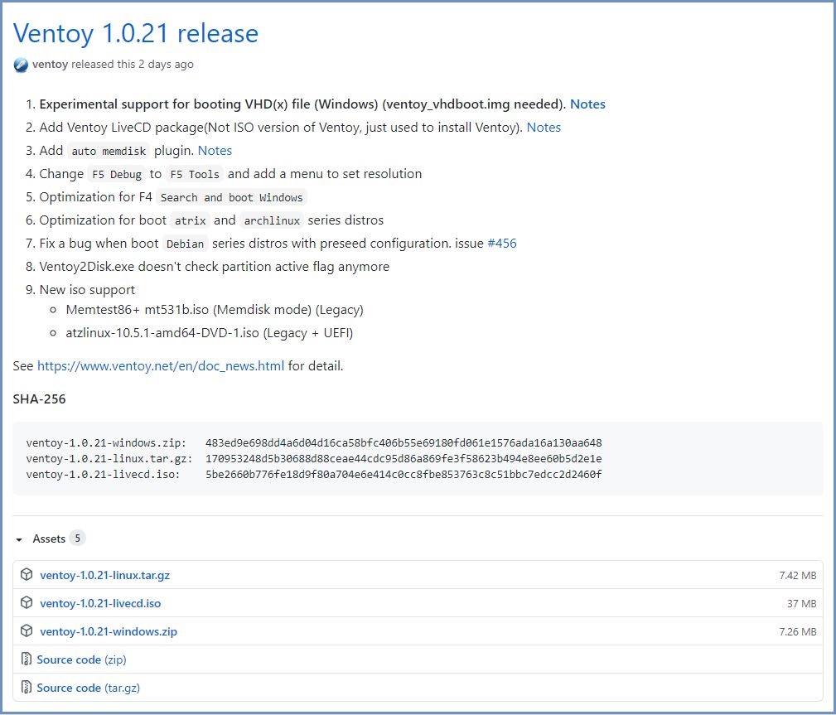
Task: Click the 'F5 Tools' code label
Action: [x=195, y=174]
